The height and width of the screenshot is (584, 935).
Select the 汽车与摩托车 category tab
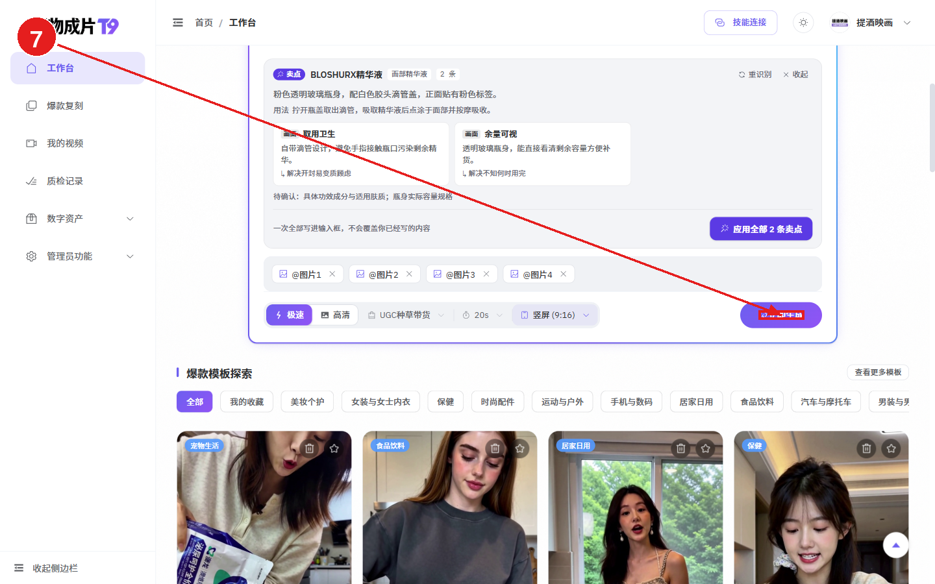point(826,402)
